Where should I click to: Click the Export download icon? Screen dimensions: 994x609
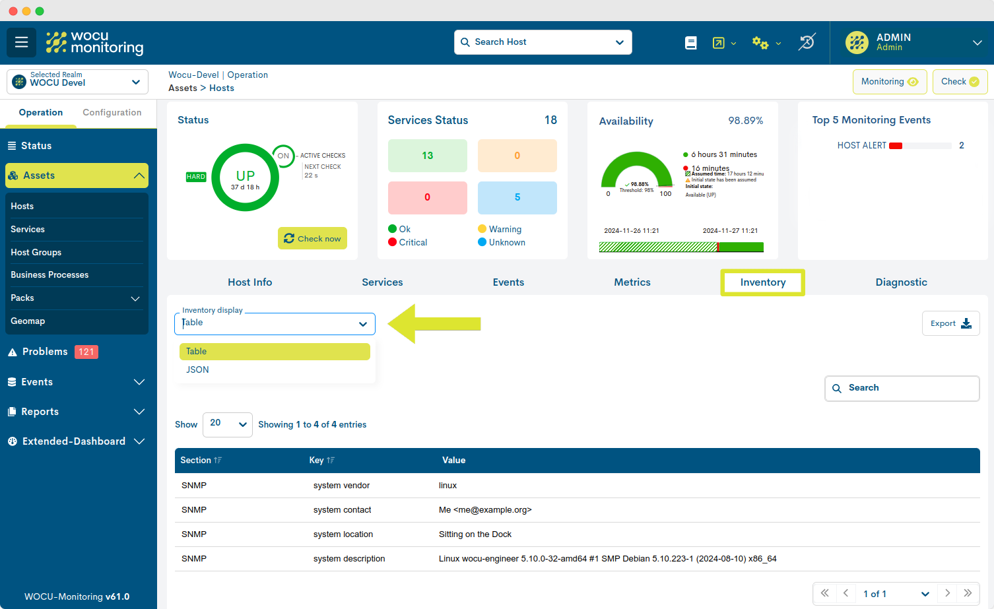click(966, 323)
